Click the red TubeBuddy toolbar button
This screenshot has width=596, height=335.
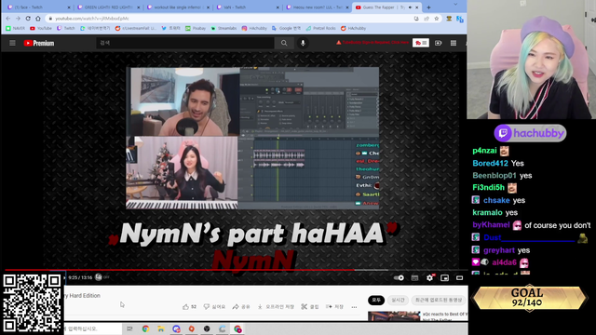tap(421, 43)
